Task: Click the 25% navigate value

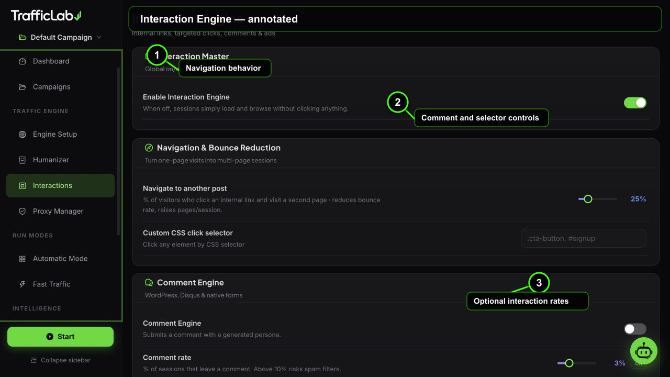Action: pyautogui.click(x=638, y=199)
